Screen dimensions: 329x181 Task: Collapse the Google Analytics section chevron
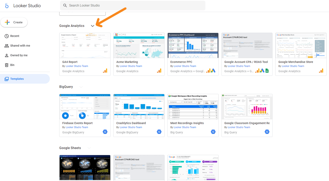point(93,26)
